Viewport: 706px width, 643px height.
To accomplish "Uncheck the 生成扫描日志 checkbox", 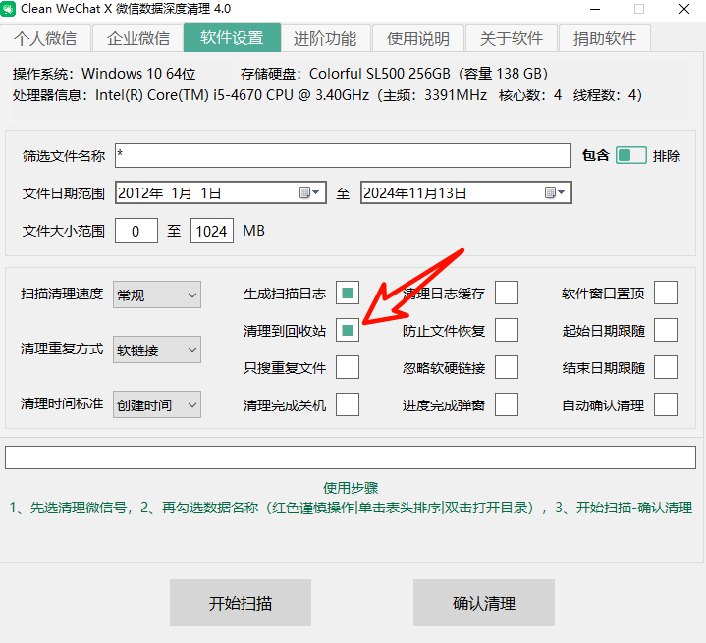I will [x=348, y=294].
